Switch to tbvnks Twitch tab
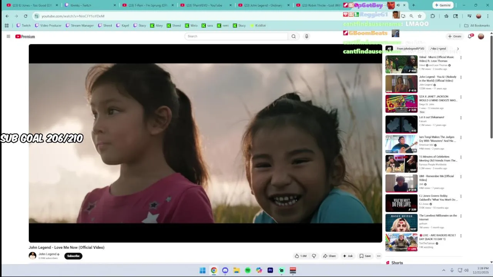 pos(91,5)
